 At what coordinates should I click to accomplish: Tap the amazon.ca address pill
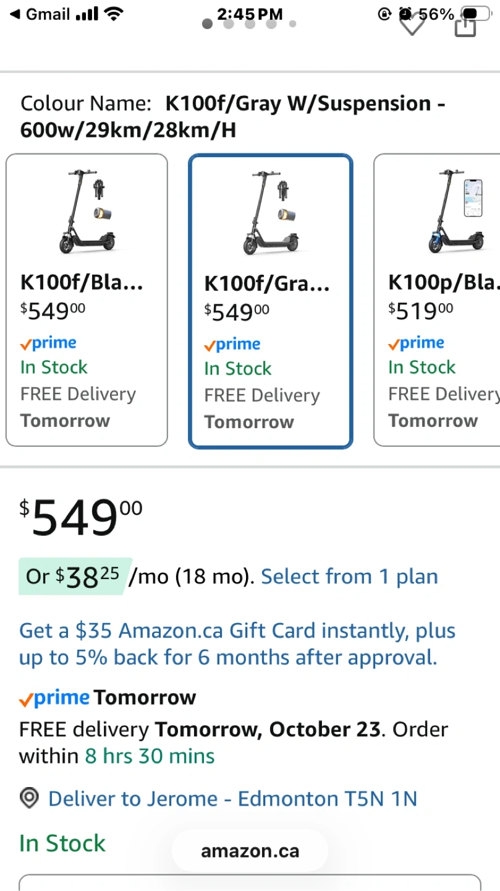click(250, 851)
